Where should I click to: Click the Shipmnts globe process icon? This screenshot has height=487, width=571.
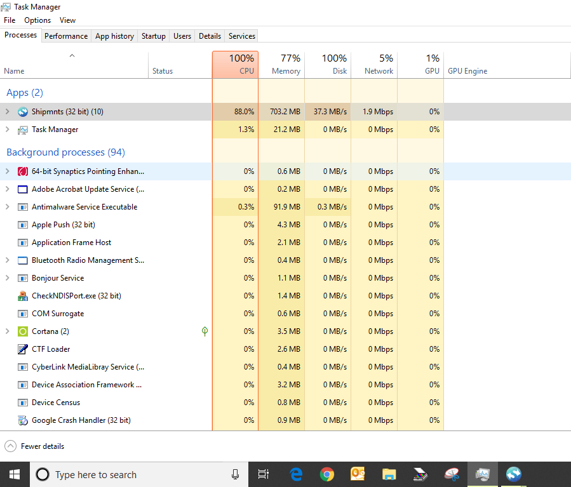23,112
